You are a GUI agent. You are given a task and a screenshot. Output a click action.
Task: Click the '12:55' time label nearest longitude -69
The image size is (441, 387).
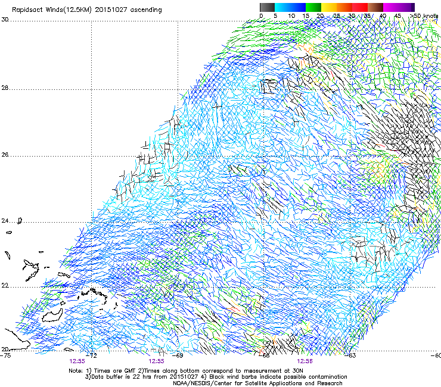(x=156, y=361)
